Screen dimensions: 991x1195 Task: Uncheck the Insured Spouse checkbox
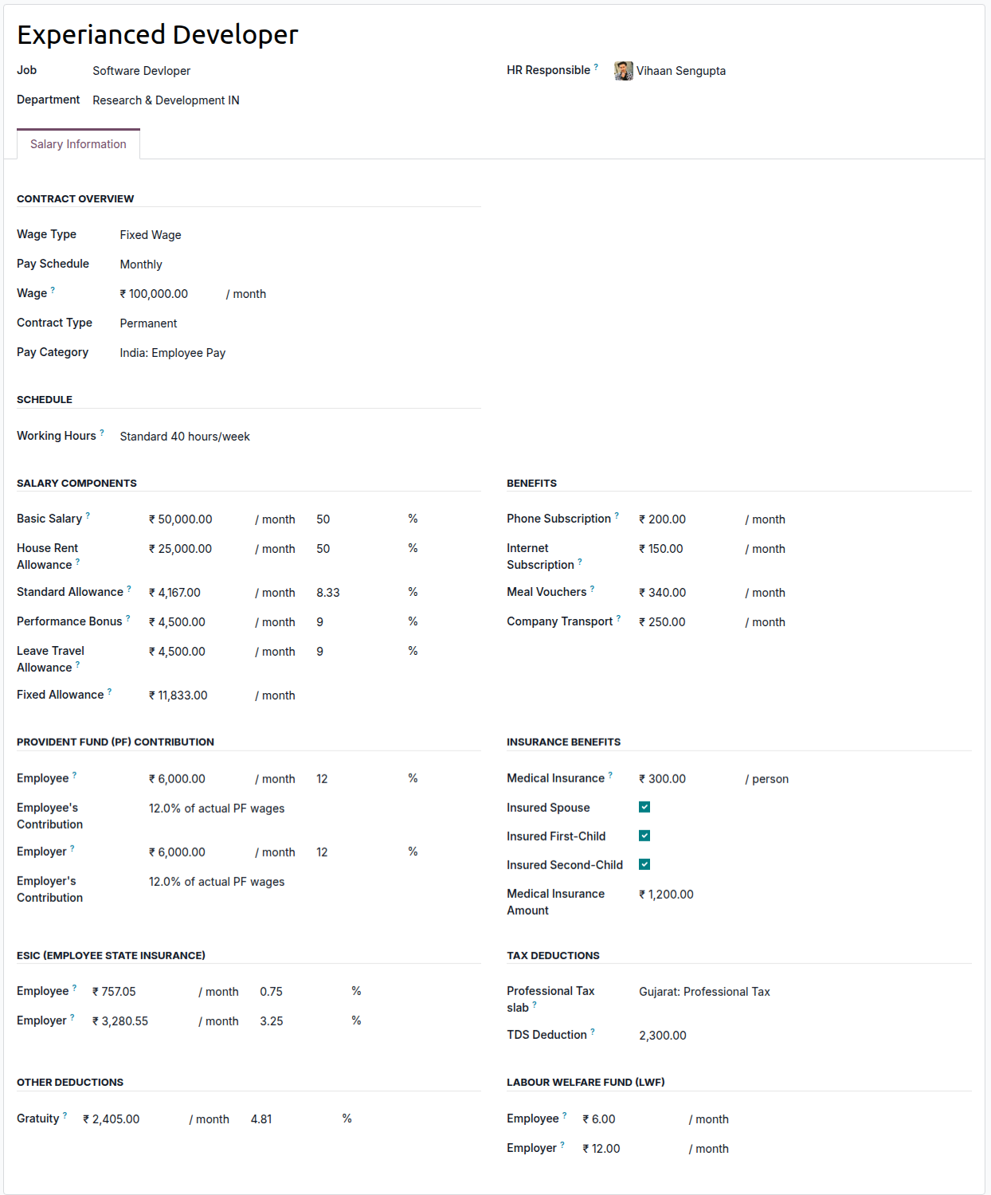(644, 807)
